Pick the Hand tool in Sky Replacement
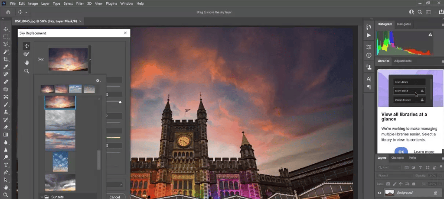444x199 pixels. tap(26, 62)
